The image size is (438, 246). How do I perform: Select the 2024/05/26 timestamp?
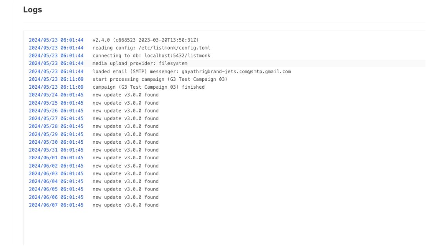56,111
